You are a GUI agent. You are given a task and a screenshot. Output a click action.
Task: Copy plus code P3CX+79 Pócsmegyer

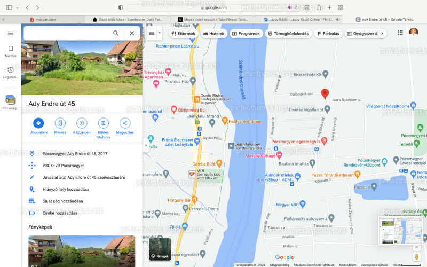coord(82,166)
